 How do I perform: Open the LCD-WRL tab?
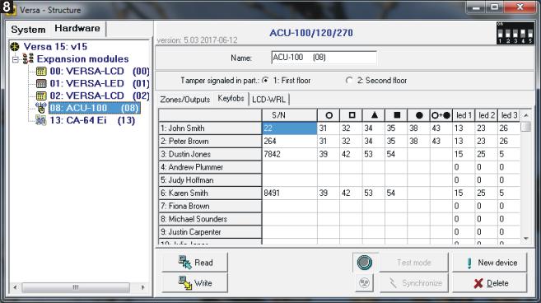pos(268,100)
